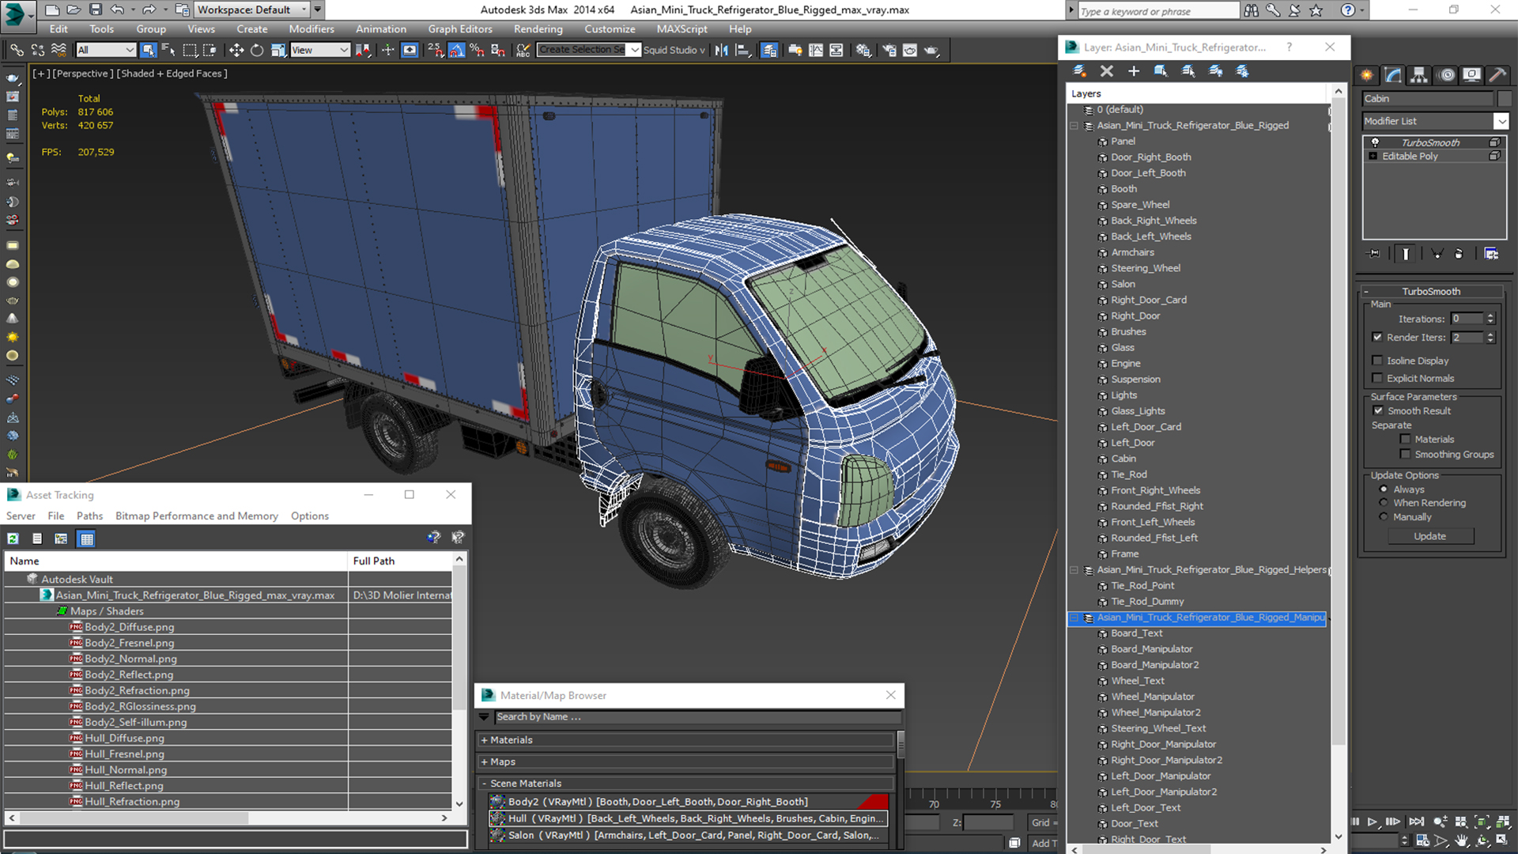The height and width of the screenshot is (854, 1518).
Task: Choose the Select and Rotate tool
Action: tap(257, 50)
